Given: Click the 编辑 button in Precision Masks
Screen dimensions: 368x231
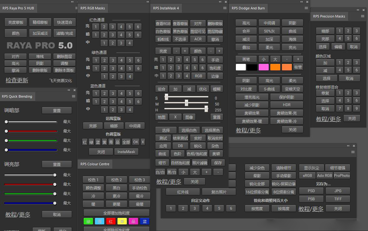Looking at the screenshot, I should tap(338, 47).
